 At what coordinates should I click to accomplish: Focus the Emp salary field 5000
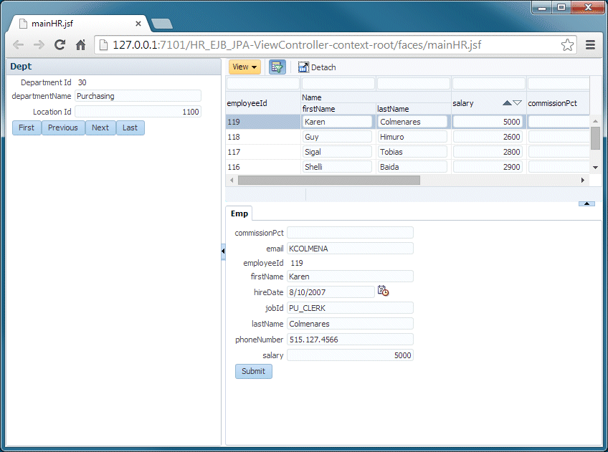click(x=350, y=355)
